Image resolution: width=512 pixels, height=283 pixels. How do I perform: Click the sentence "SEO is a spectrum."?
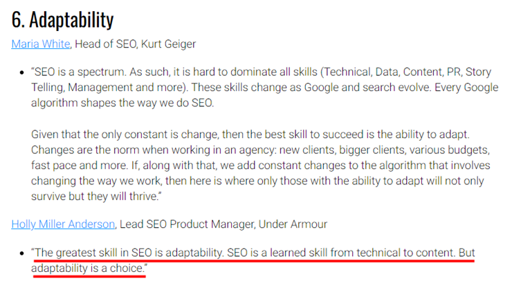coord(80,72)
